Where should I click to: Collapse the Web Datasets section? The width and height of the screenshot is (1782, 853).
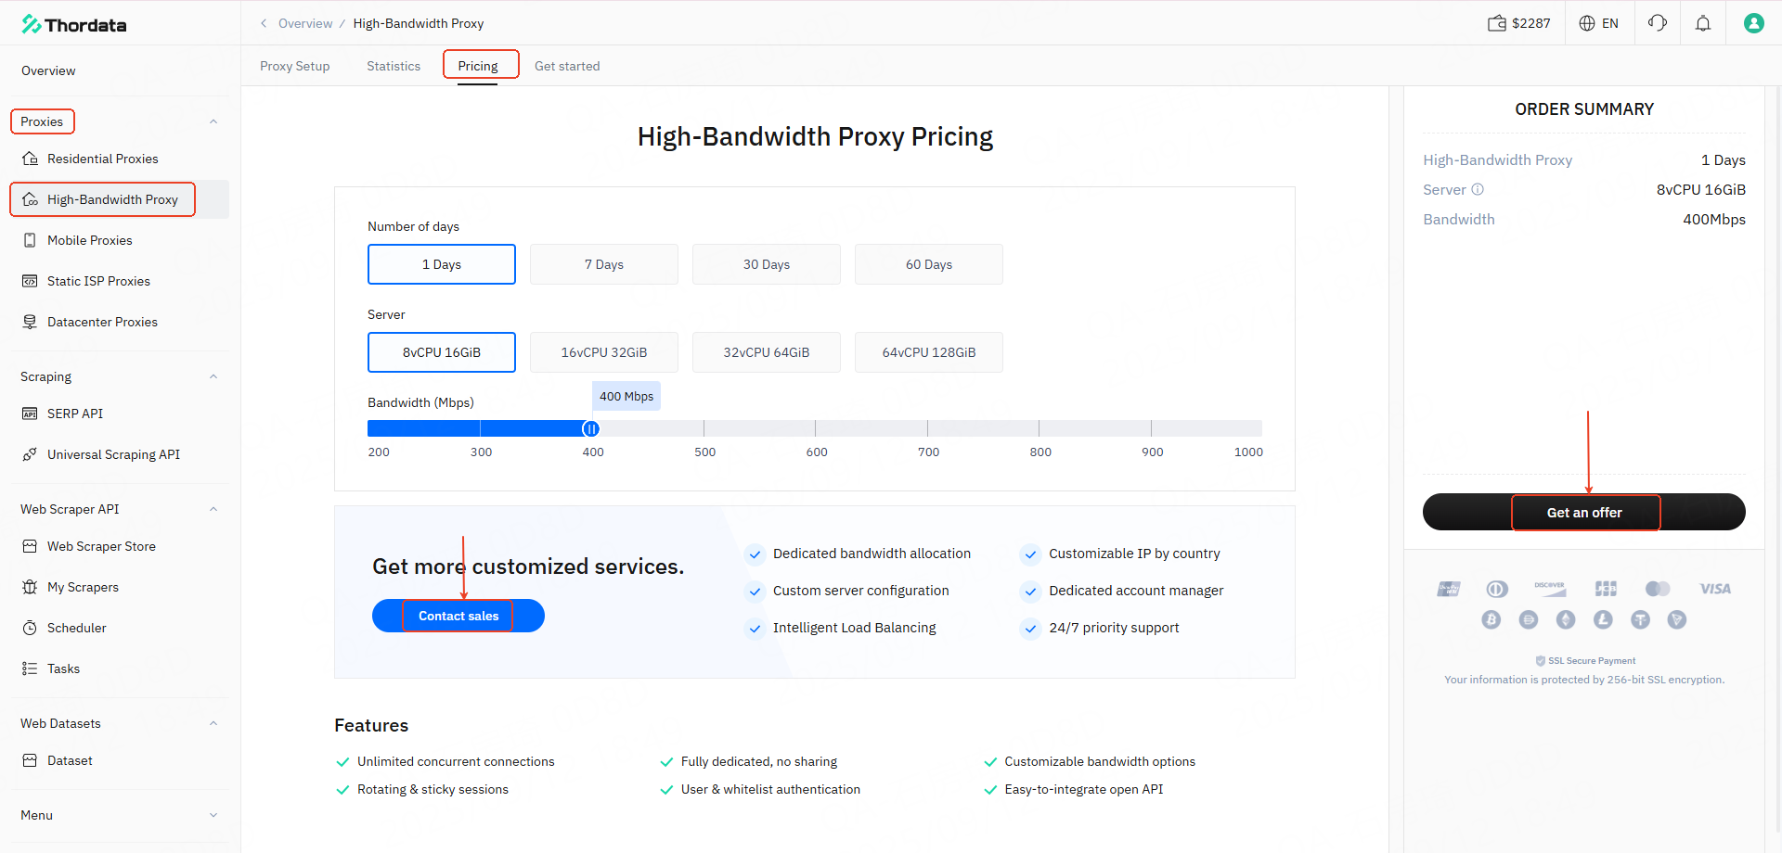[x=213, y=723]
